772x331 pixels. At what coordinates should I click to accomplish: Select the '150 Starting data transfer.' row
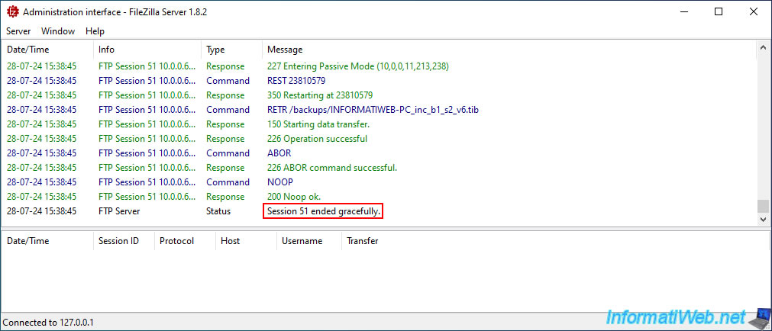pos(379,124)
